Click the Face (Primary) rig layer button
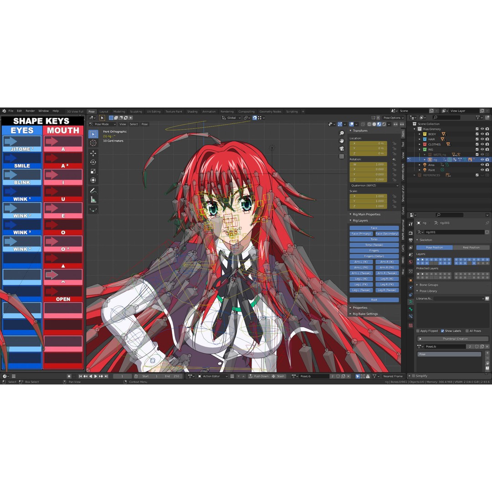492x492 pixels. click(x=361, y=234)
